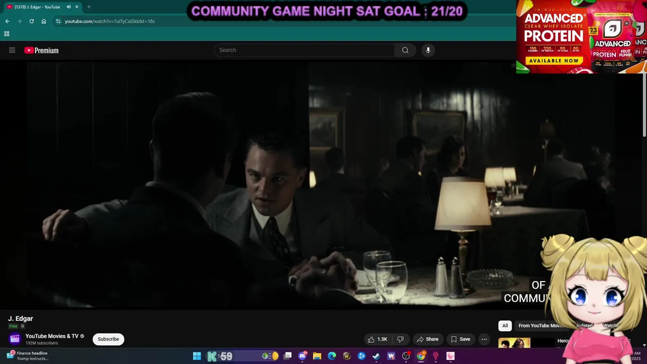Open YouTube Movies & TV channel name
This screenshot has width=647, height=364.
point(52,336)
